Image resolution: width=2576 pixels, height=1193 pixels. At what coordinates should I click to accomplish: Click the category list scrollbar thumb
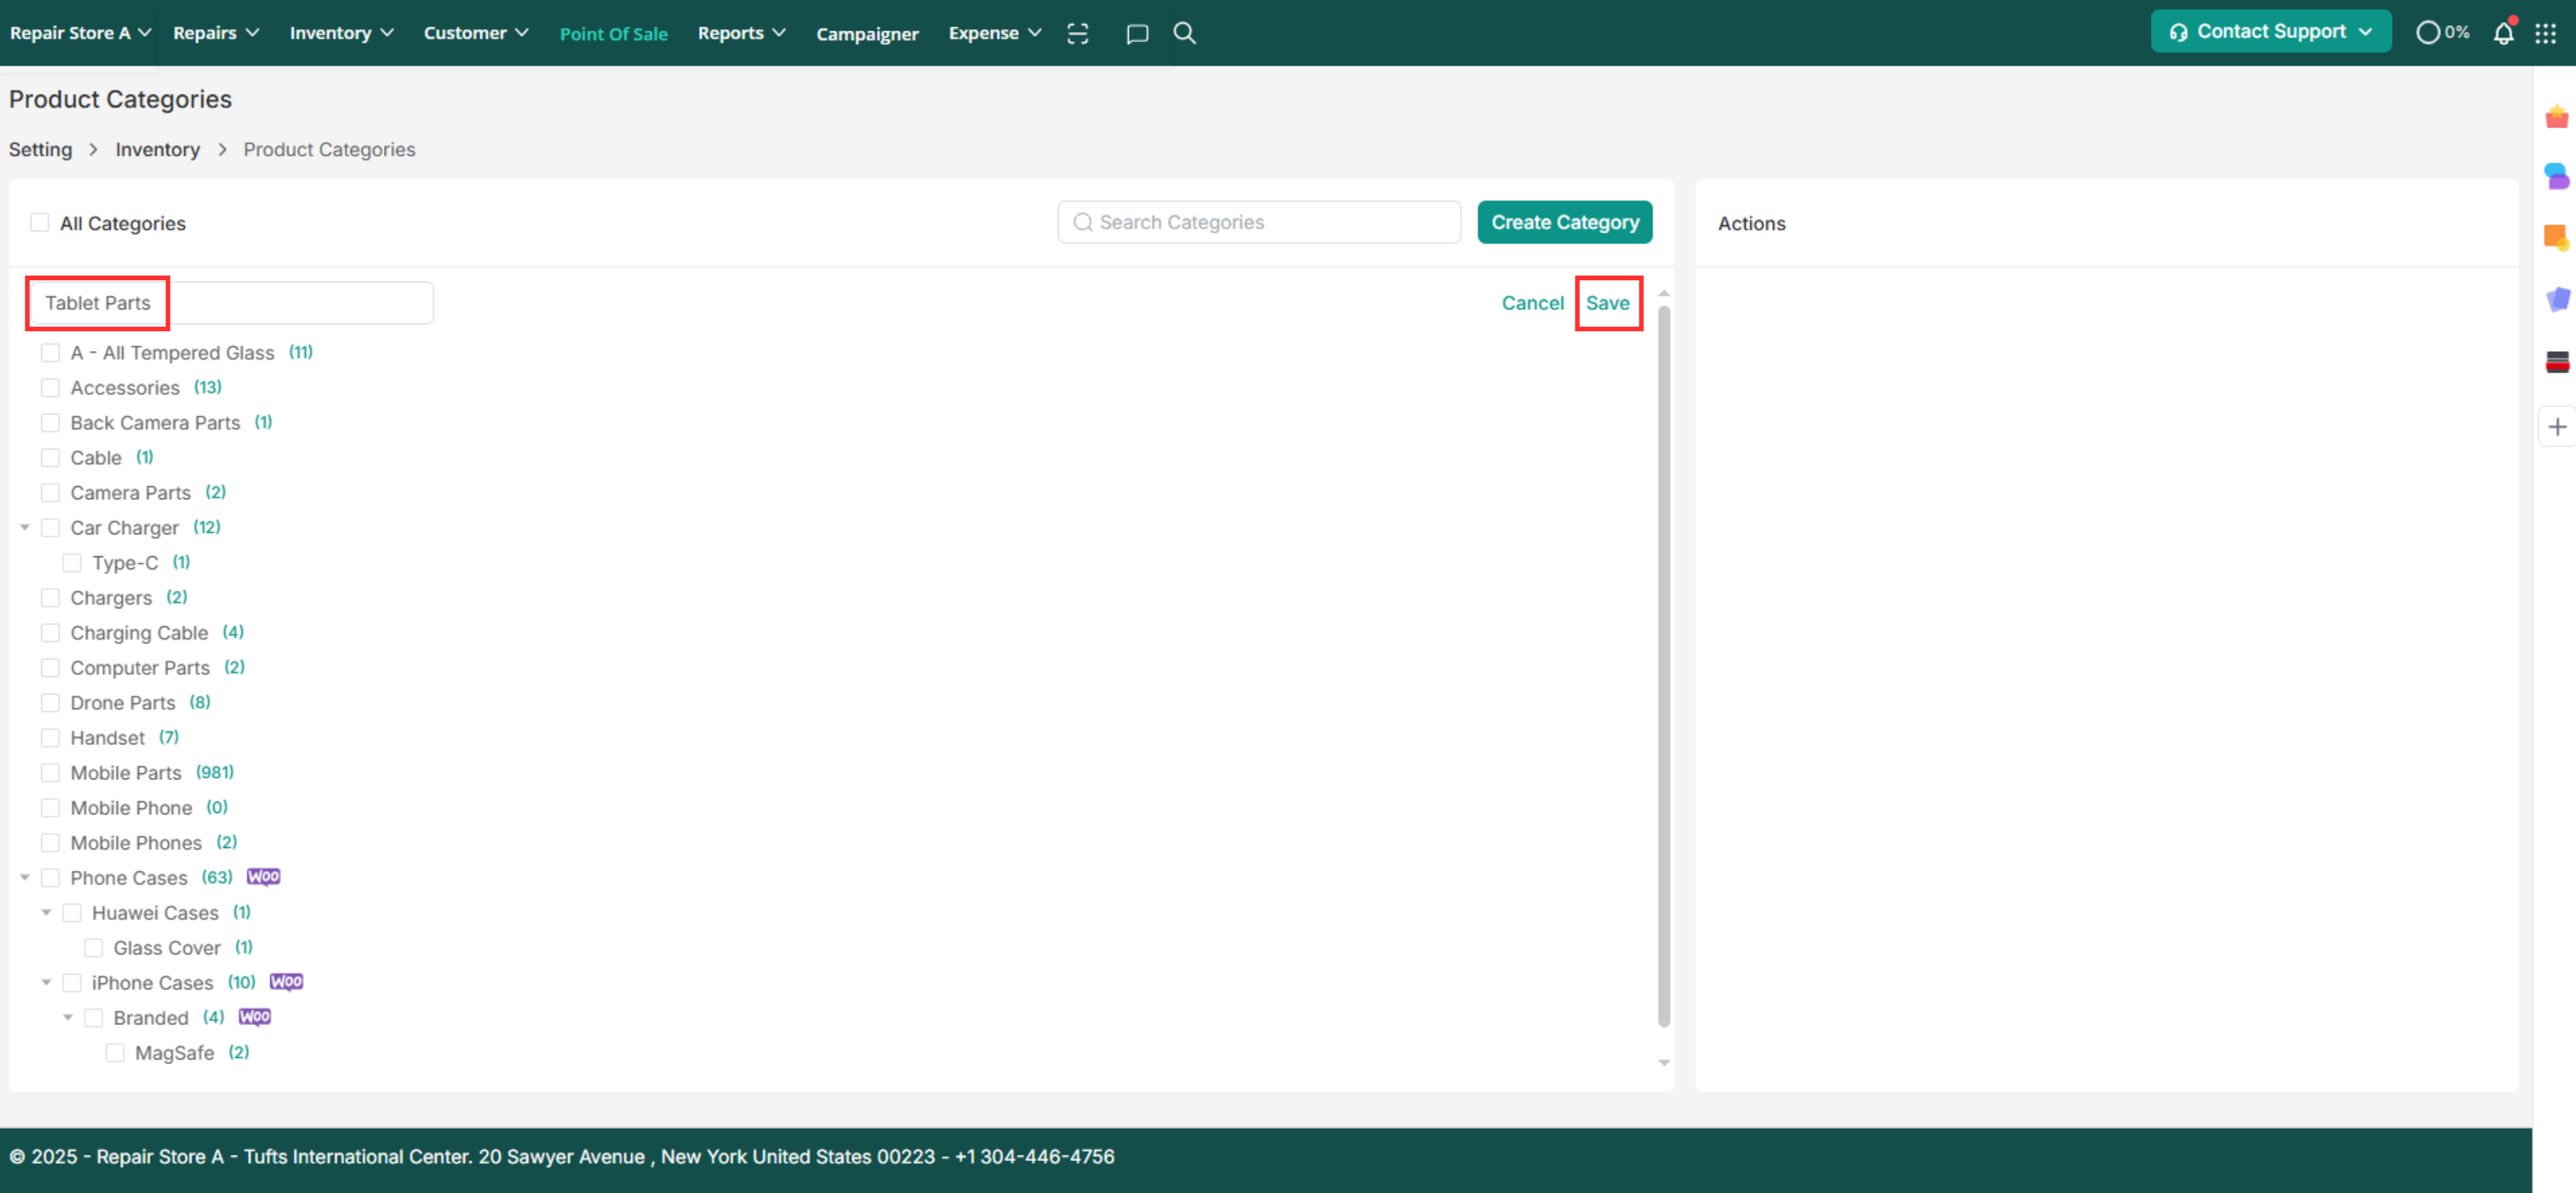(1663, 665)
